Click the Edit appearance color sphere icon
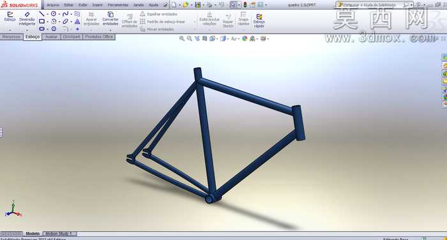 [245, 38]
